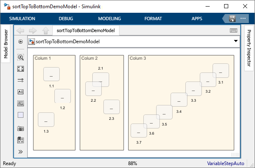Image resolution: width=255 pixels, height=168 pixels.
Task: Switch to the MODELING tab
Action: [x=109, y=19]
